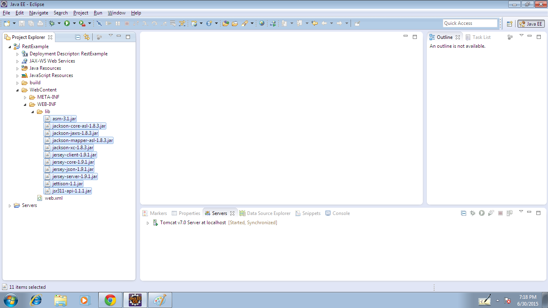Open Project Explorer view menu triangle
The width and height of the screenshot is (548, 308).
111,36
